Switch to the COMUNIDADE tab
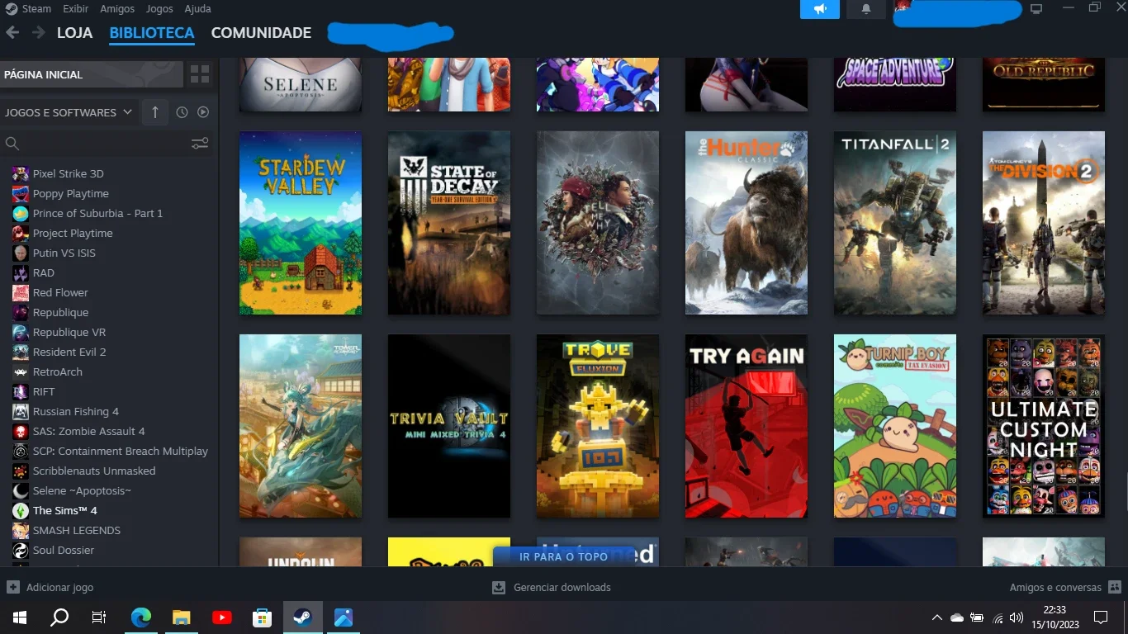Image resolution: width=1128 pixels, height=634 pixels. click(261, 33)
